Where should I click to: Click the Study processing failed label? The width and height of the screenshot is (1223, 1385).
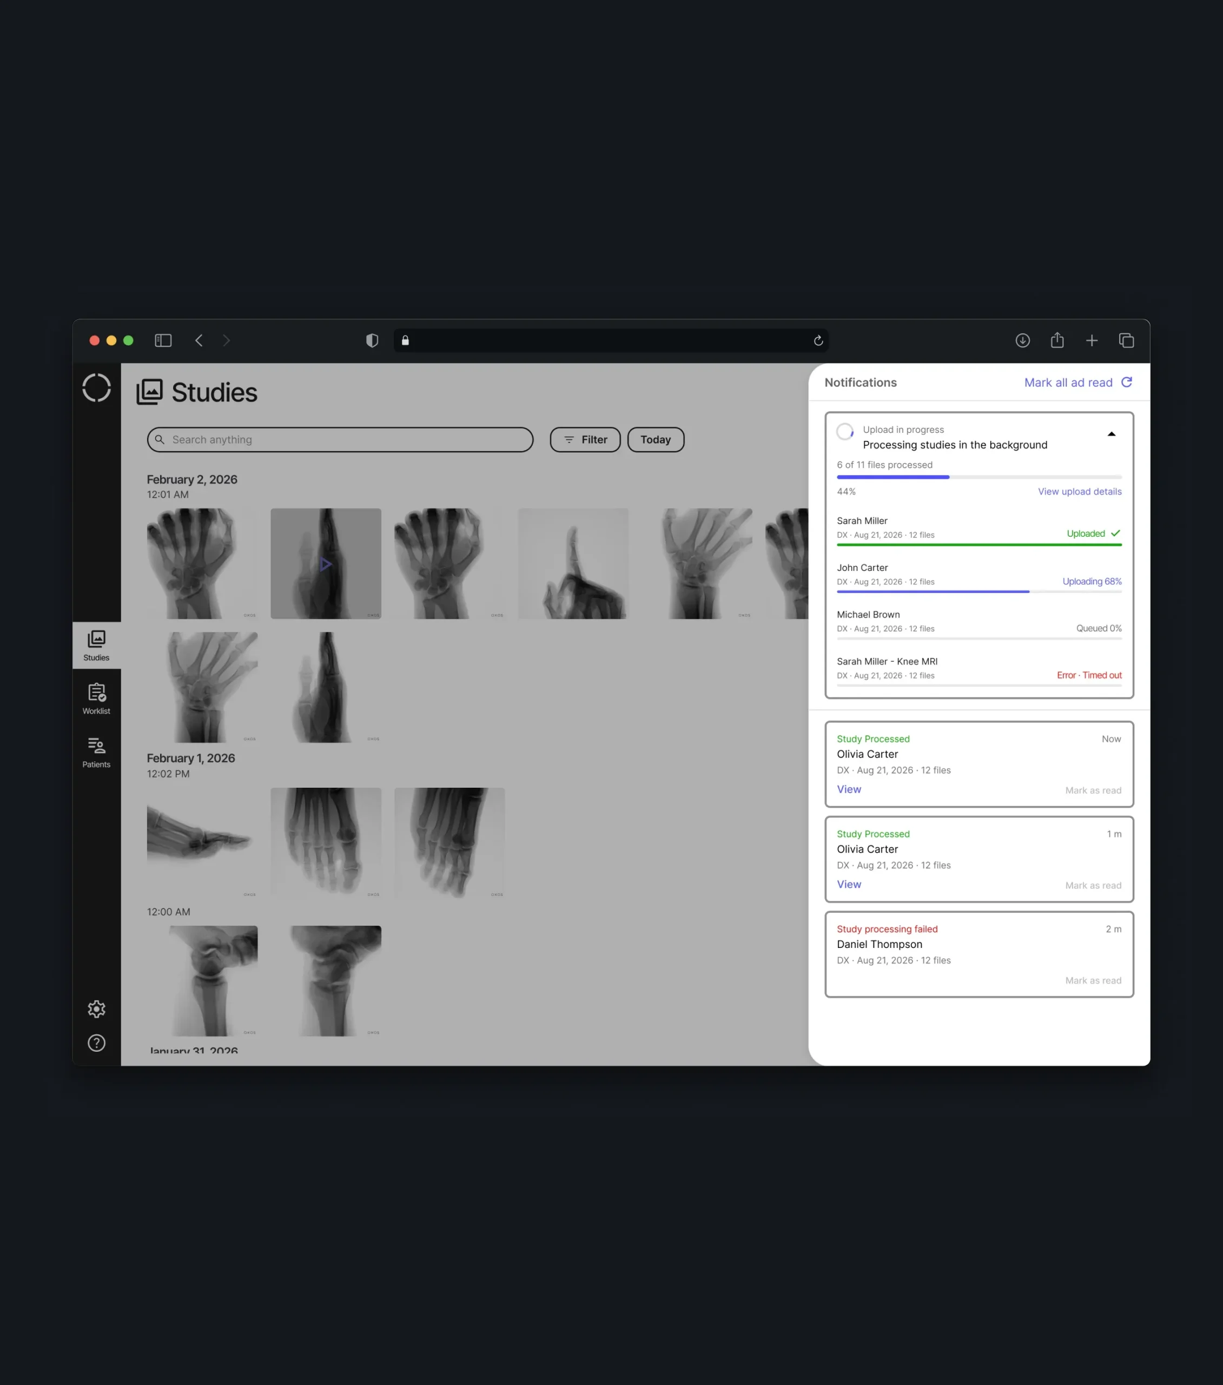click(x=887, y=929)
